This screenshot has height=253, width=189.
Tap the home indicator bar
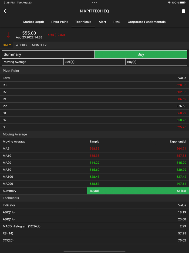pyautogui.click(x=94, y=251)
